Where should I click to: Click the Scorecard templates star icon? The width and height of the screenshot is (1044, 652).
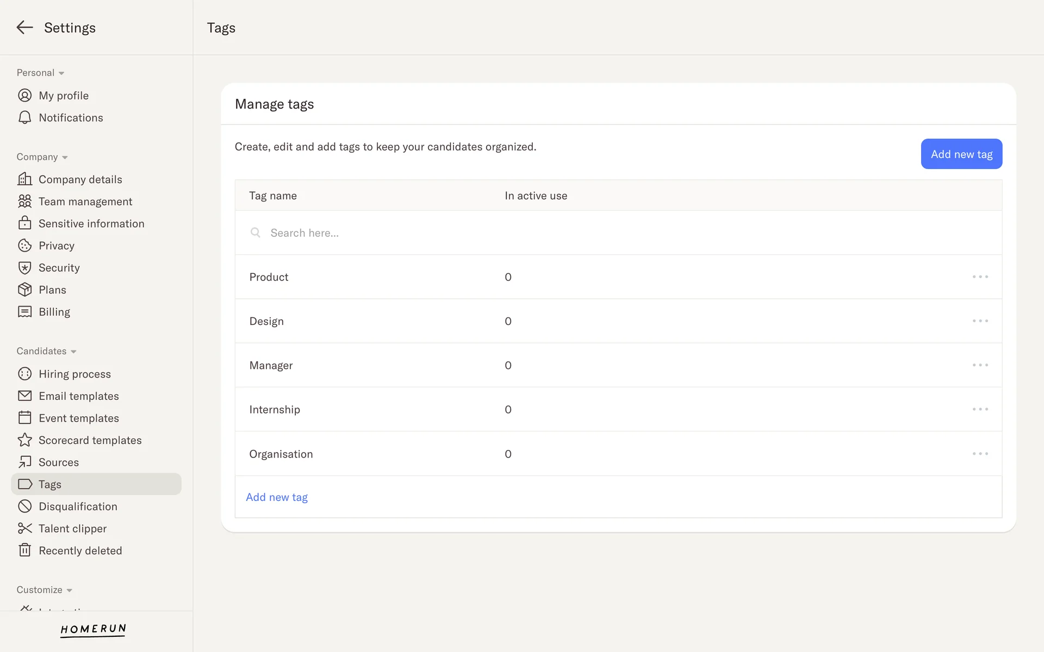(24, 440)
